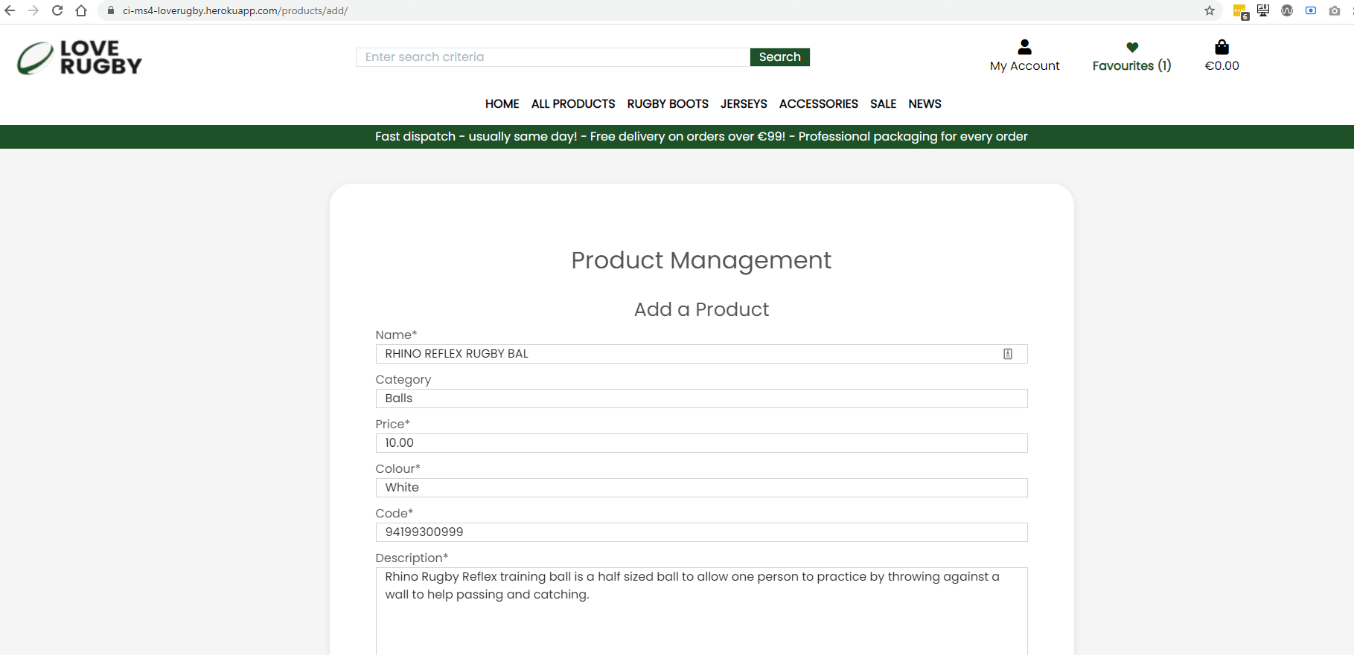Click the Code* label
Viewport: 1354px width, 655px height.
(x=394, y=513)
